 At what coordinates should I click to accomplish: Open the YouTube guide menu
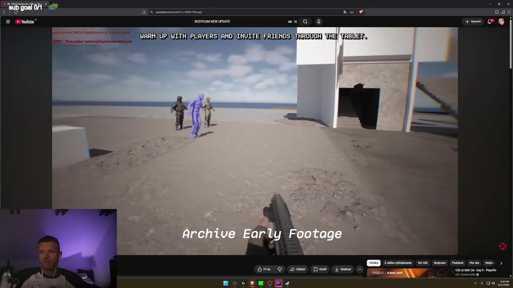[x=8, y=22]
